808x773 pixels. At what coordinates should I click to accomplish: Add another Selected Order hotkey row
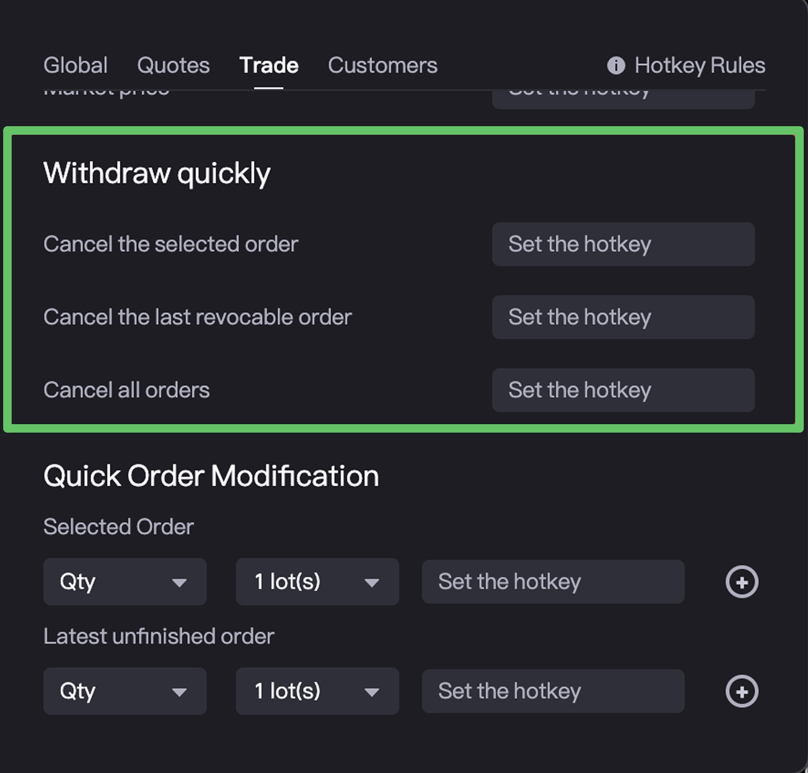click(742, 582)
